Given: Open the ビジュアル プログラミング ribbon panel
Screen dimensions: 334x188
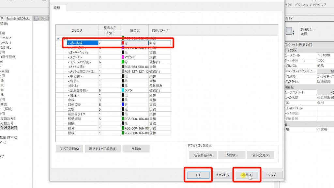Looking at the screenshot, I should pyautogui.click(x=310, y=5).
